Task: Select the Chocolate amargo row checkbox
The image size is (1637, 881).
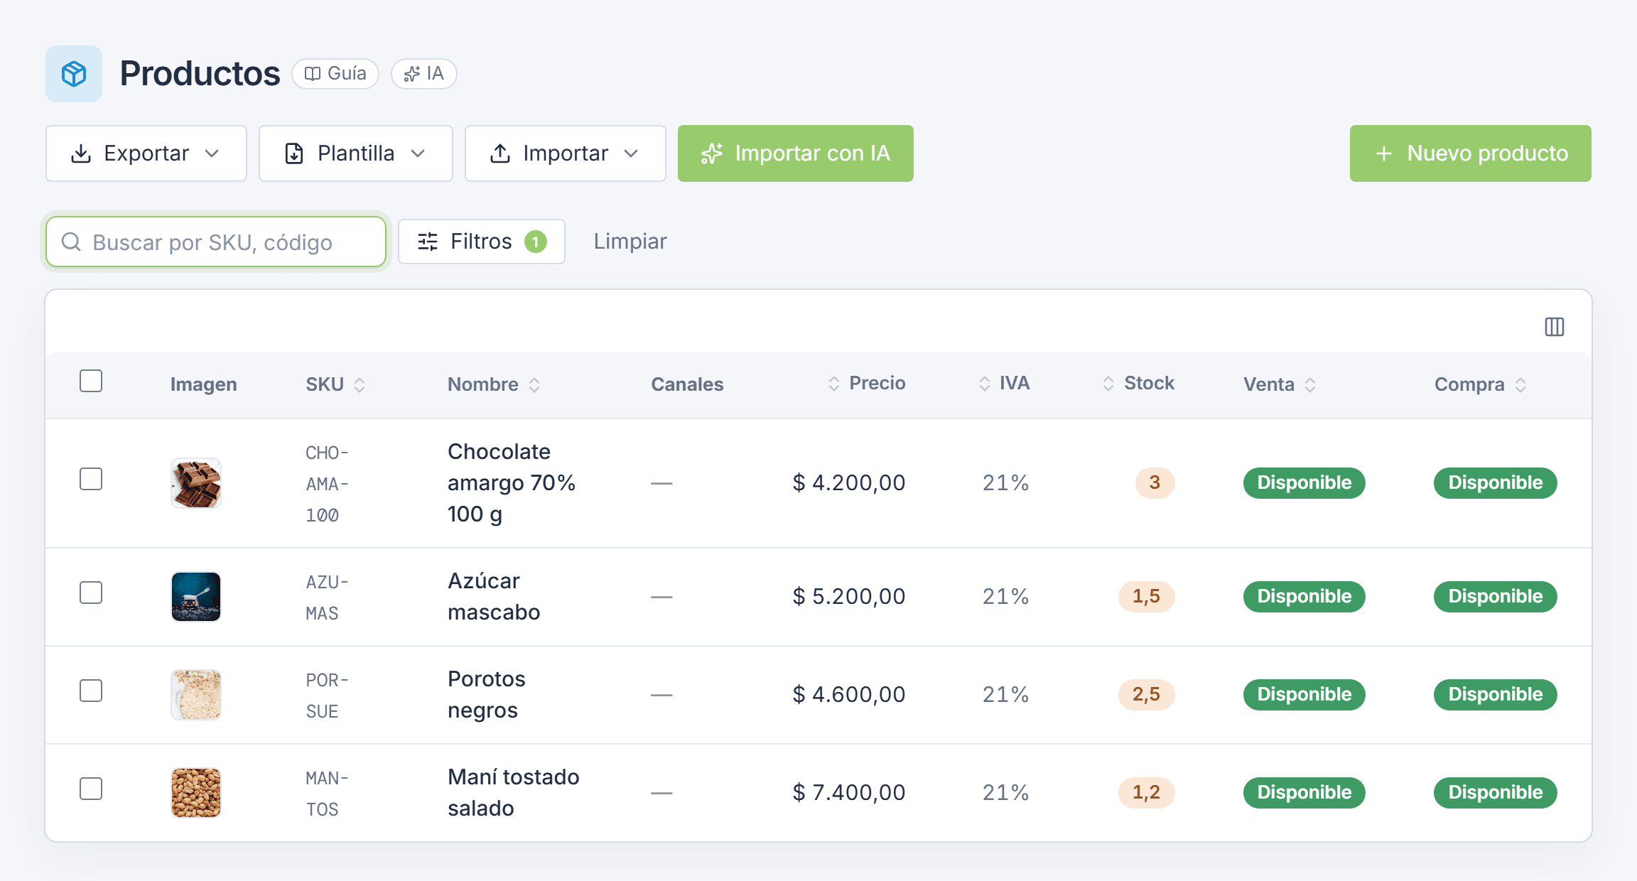Action: [x=91, y=479]
